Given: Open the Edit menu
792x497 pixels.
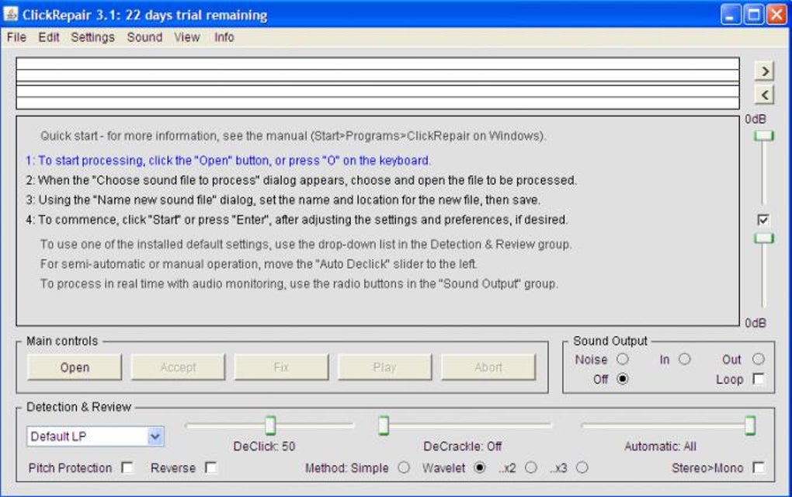Looking at the screenshot, I should [48, 37].
